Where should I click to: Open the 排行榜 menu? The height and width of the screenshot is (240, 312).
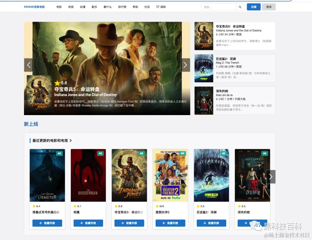tap(122, 7)
